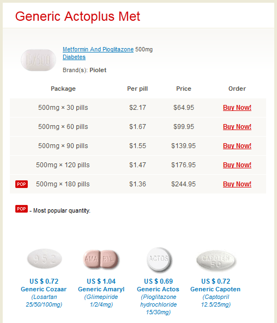Open the Diabetes category link
The height and width of the screenshot is (323, 277).
(74, 57)
